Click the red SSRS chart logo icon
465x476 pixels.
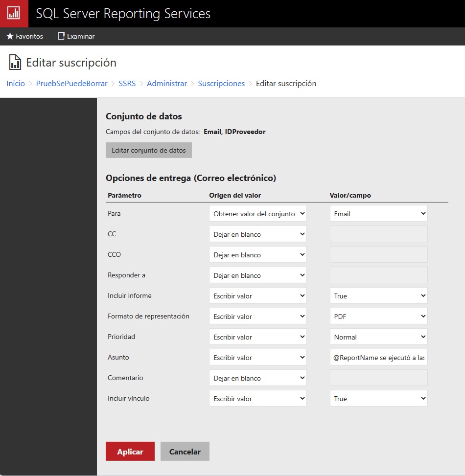click(x=14, y=14)
